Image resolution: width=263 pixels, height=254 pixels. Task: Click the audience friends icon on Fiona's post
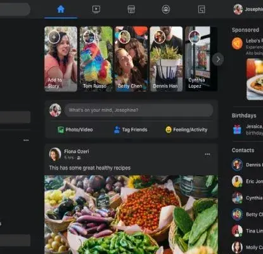tap(79, 158)
